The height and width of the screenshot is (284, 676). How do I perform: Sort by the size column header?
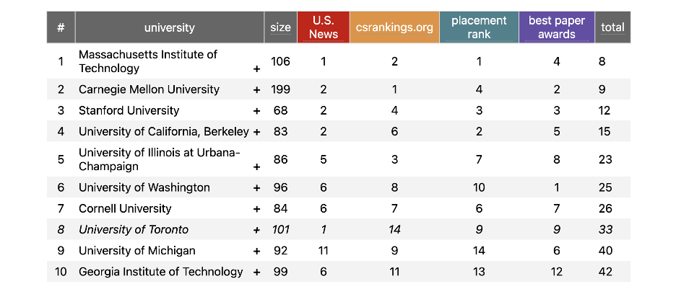281,27
